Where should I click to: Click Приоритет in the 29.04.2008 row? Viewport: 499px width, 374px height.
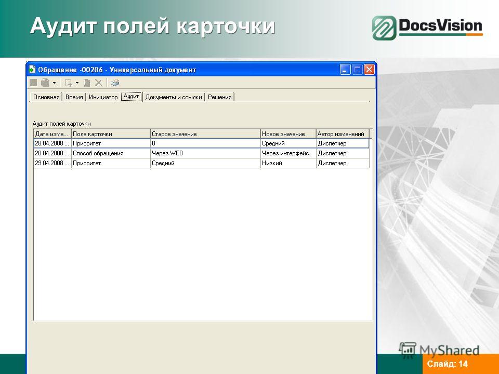point(111,163)
